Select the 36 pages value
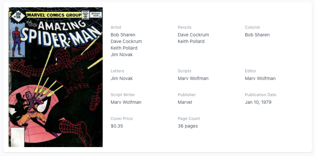Viewport: 315px width, 156px height. [x=188, y=126]
